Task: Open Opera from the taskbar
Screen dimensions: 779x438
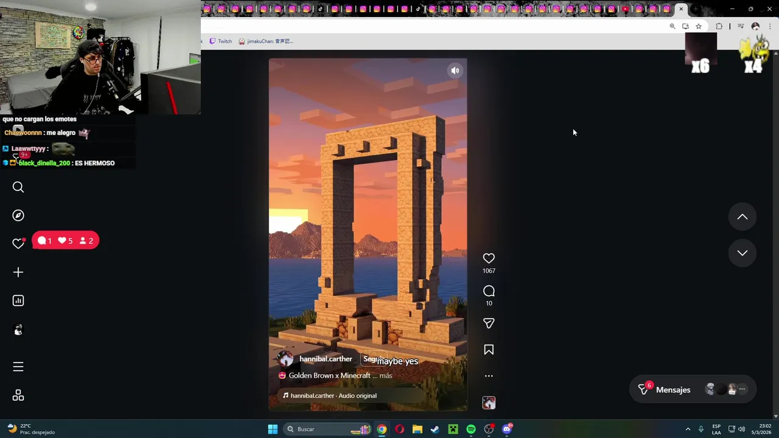Action: pyautogui.click(x=399, y=429)
